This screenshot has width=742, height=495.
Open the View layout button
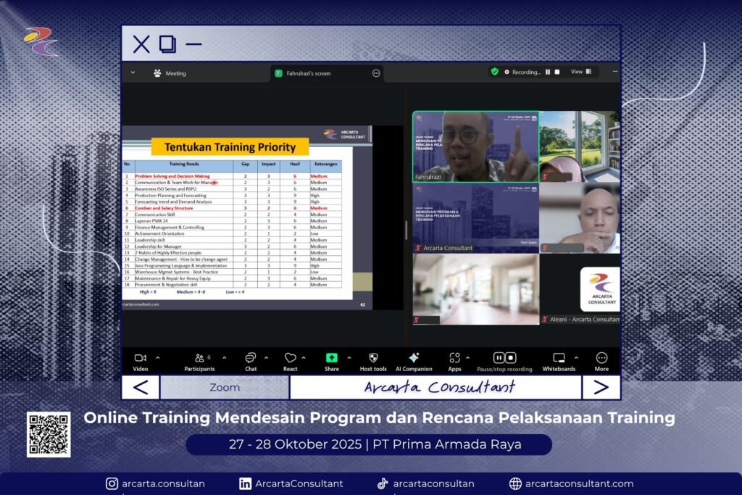[581, 72]
